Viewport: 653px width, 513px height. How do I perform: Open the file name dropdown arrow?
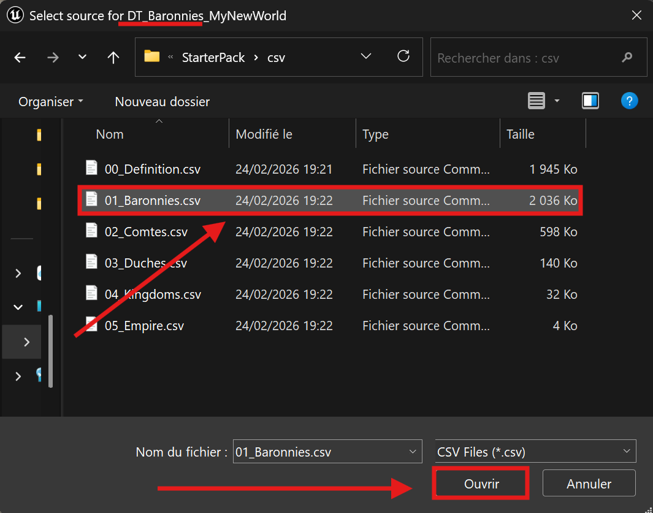(x=413, y=452)
